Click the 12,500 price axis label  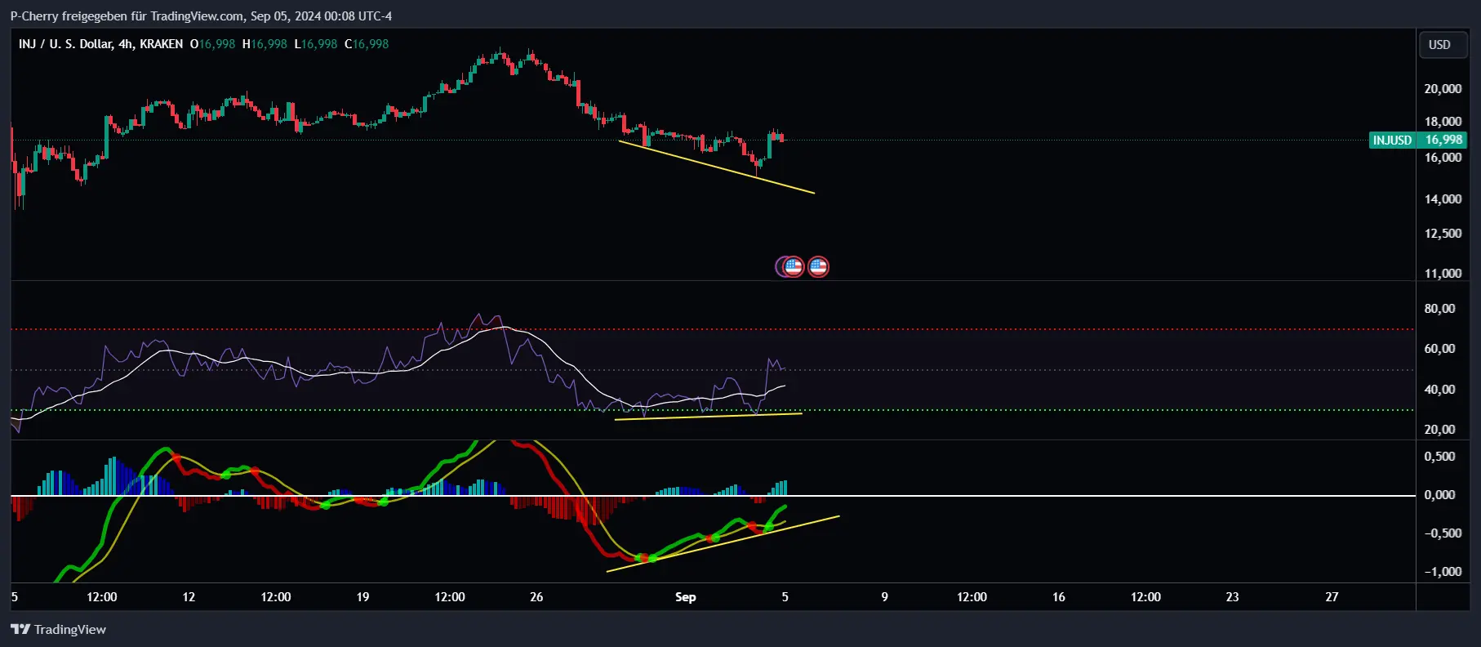point(1443,234)
